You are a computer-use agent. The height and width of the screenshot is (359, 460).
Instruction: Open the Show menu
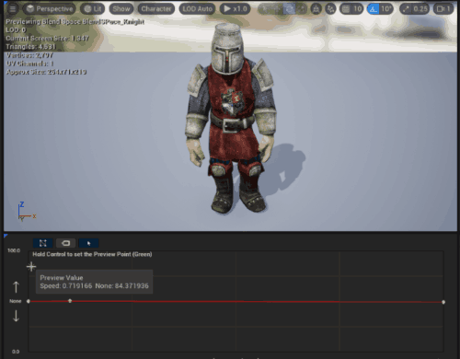121,9
